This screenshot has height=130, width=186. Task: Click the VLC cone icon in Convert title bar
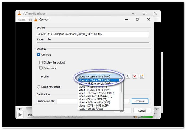36,19
